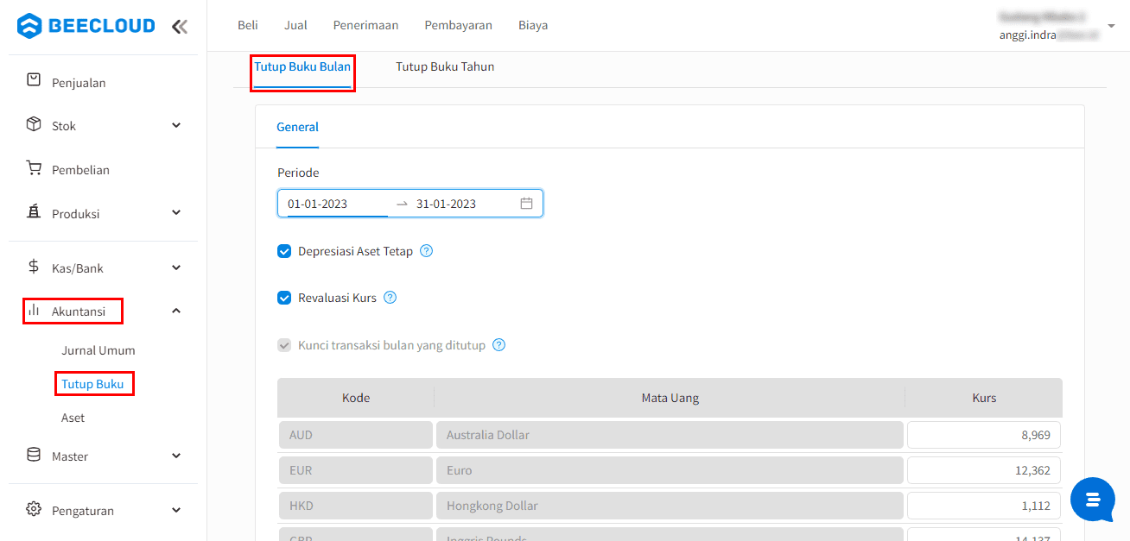Click help icon next to Depresiasi Aset Tetap
The width and height of the screenshot is (1130, 541).
tap(426, 251)
